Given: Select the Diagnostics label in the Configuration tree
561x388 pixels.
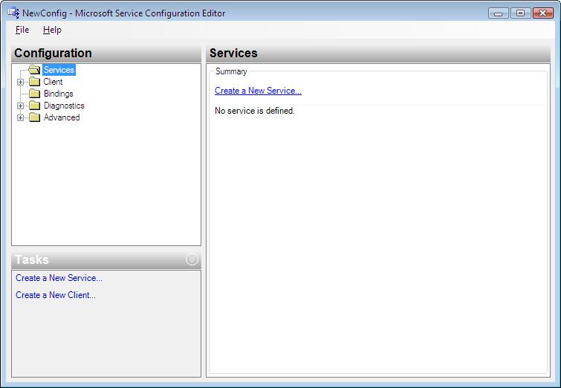Looking at the screenshot, I should [64, 106].
